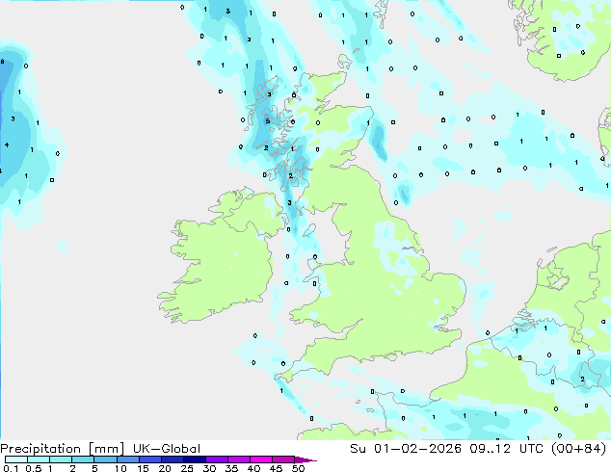Viewport: 611px width, 472px height.
Task: Click the 0.1–0.5 mm palest legend swatch
Action: pyautogui.click(x=16, y=459)
